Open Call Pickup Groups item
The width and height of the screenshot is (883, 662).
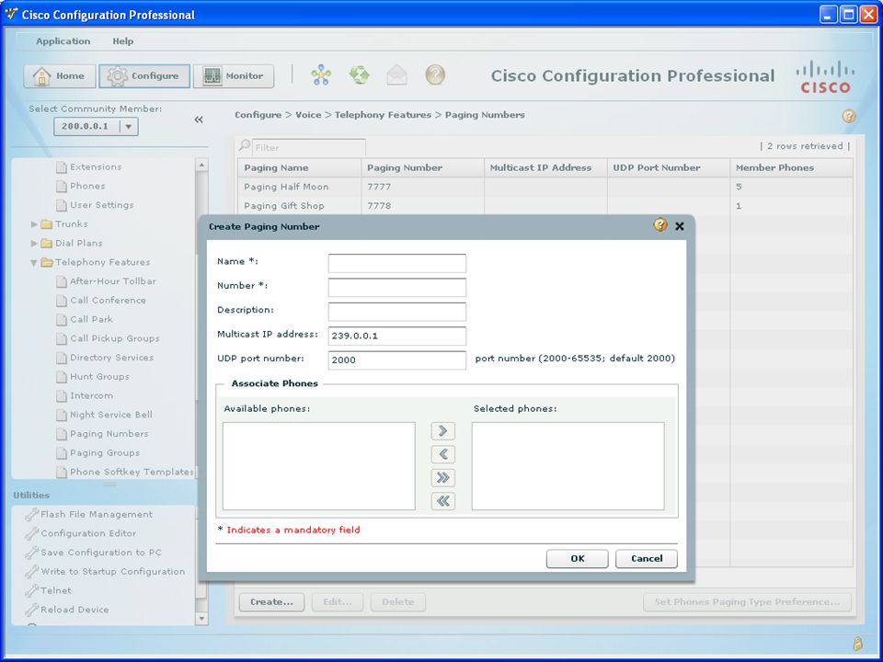(114, 339)
